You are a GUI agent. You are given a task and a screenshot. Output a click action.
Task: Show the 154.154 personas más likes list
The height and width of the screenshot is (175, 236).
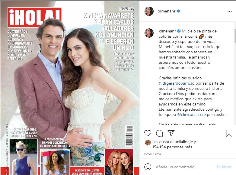pos(172,147)
